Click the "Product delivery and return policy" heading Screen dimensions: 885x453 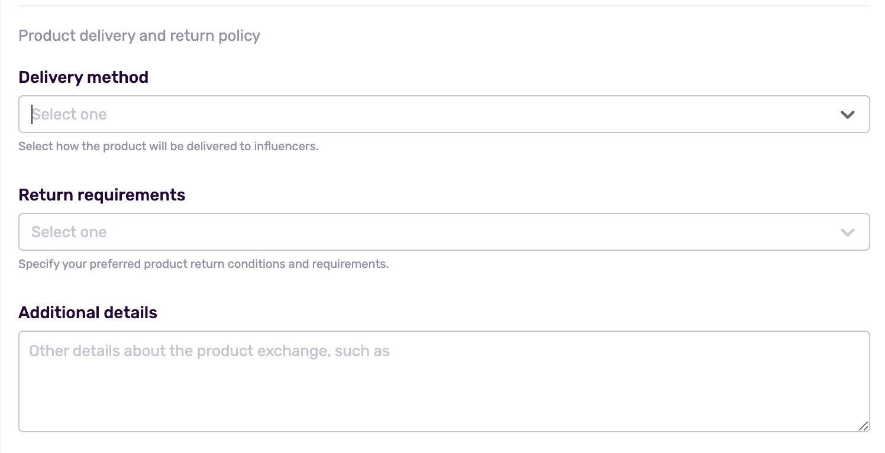tap(140, 35)
